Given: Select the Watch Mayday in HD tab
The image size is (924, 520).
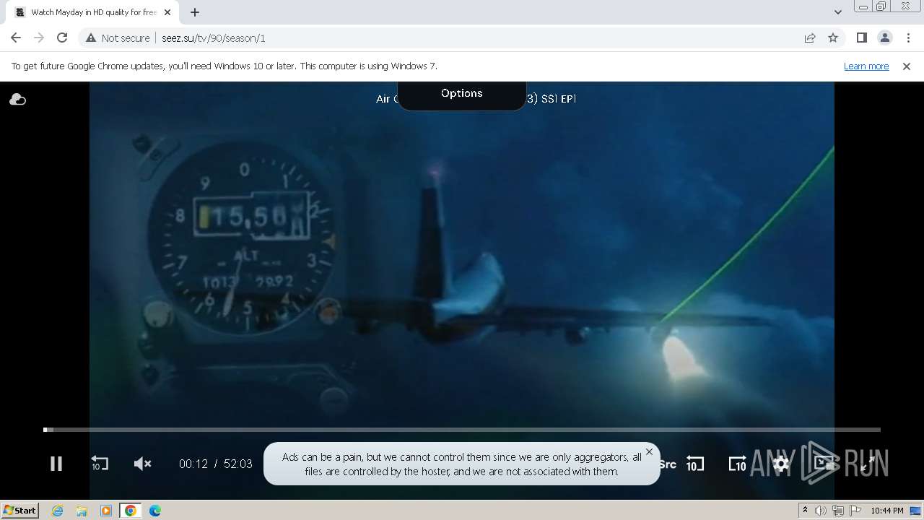Looking at the screenshot, I should coord(92,12).
